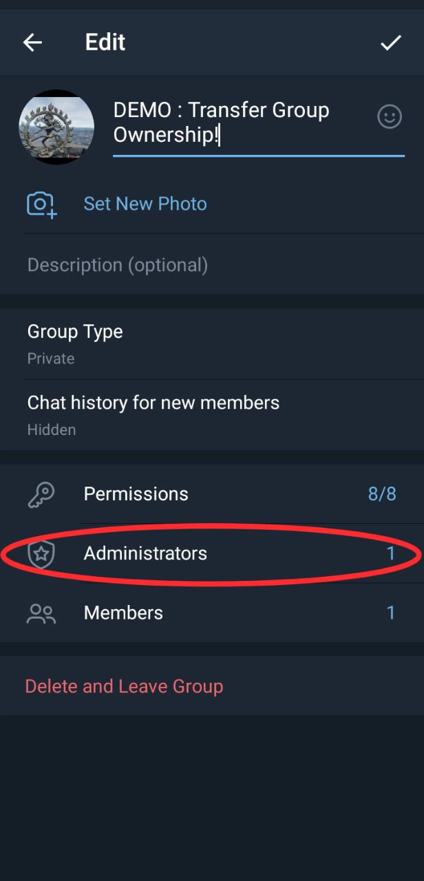
Task: Tap the Private group type value
Action: 51,359
